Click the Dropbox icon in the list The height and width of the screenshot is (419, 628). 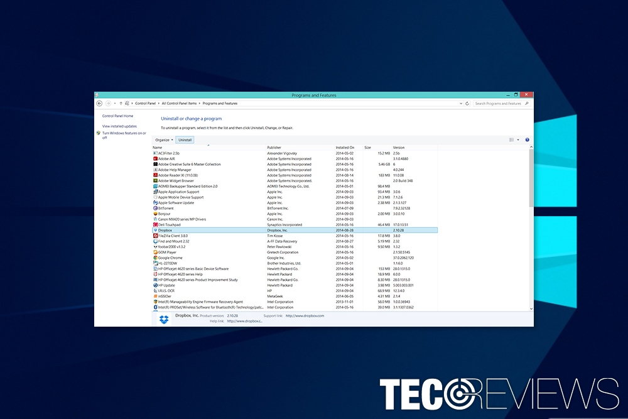point(155,231)
